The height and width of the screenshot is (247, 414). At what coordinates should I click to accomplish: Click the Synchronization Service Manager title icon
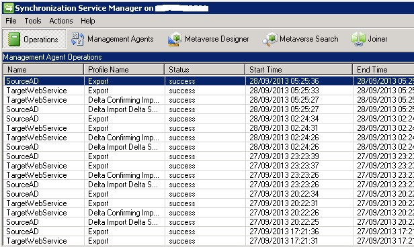tap(8, 8)
